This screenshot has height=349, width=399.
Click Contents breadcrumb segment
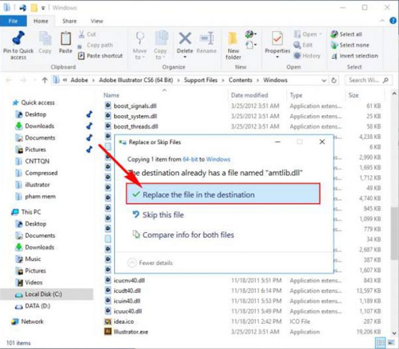pos(240,80)
